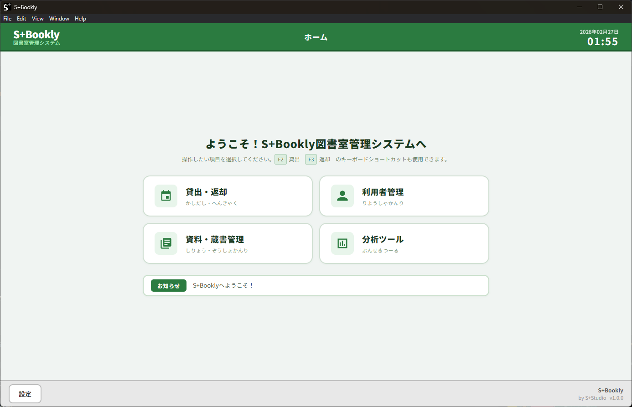Image resolution: width=632 pixels, height=407 pixels.
Task: Open the 利用者管理 card
Action: coord(404,196)
